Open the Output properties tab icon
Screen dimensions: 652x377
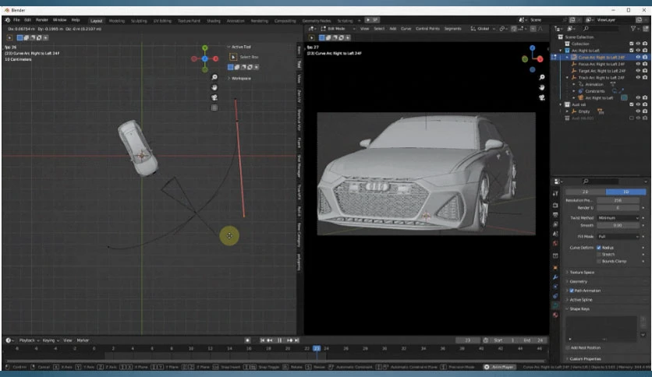(555, 215)
